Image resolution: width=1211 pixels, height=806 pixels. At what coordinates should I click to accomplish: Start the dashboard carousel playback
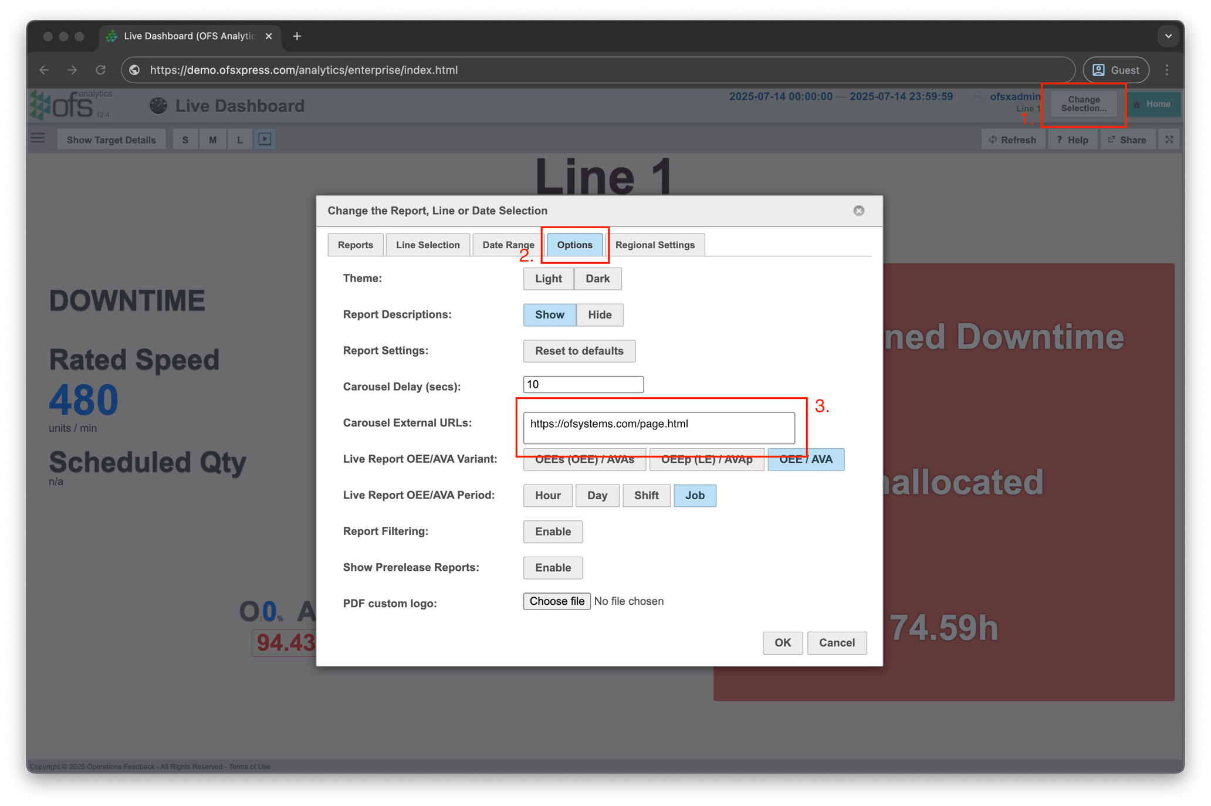[x=265, y=138]
